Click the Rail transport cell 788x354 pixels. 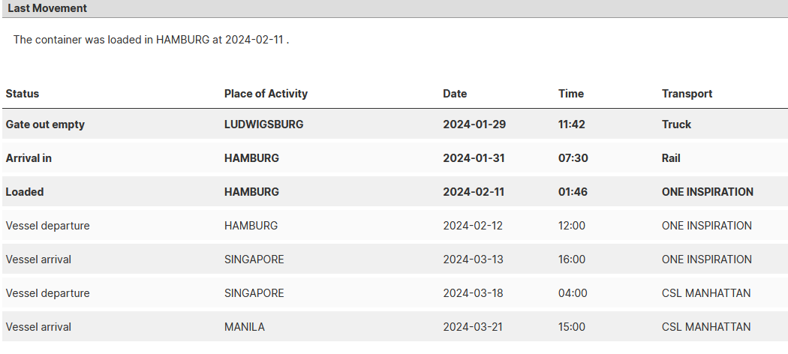(x=671, y=158)
